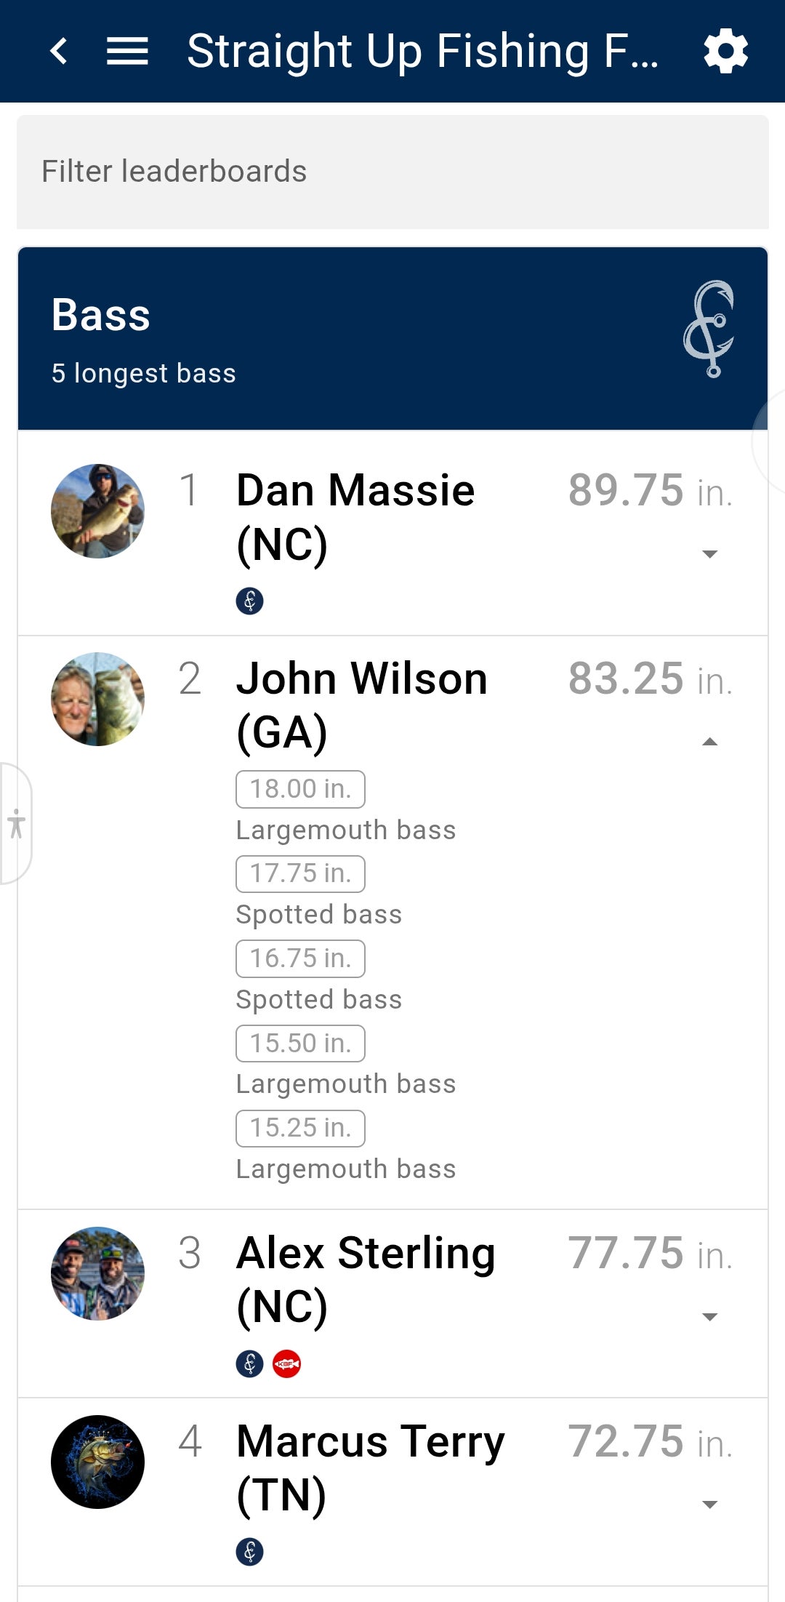Viewport: 785px width, 1602px height.
Task: Go back using the back arrow
Action: click(x=59, y=51)
